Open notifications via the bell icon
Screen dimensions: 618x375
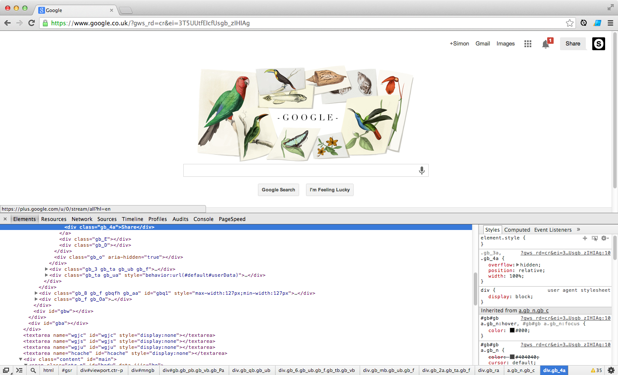[546, 44]
